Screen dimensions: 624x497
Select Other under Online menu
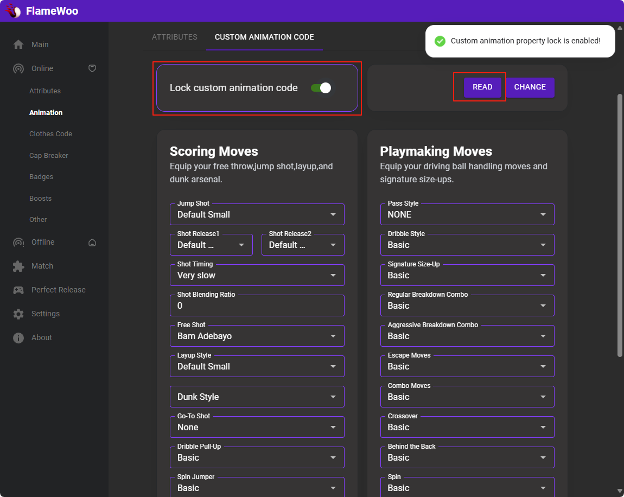(x=38, y=219)
